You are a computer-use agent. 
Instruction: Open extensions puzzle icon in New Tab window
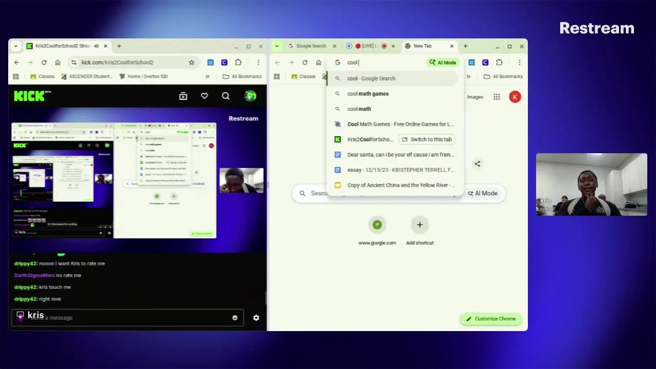click(499, 63)
